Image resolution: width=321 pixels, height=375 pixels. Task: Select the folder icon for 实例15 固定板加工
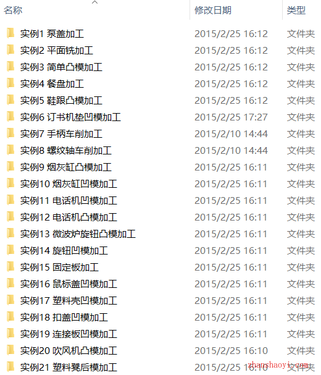(x=10, y=267)
